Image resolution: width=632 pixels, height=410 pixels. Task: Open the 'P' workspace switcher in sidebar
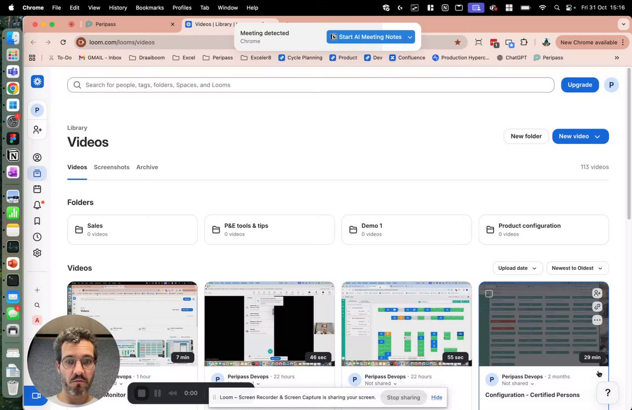tap(37, 110)
